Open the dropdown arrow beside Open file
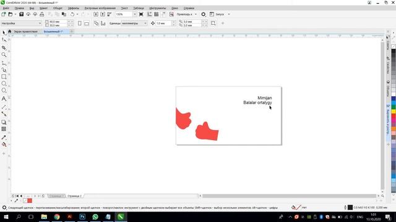This screenshot has width=396, height=222. point(15,14)
